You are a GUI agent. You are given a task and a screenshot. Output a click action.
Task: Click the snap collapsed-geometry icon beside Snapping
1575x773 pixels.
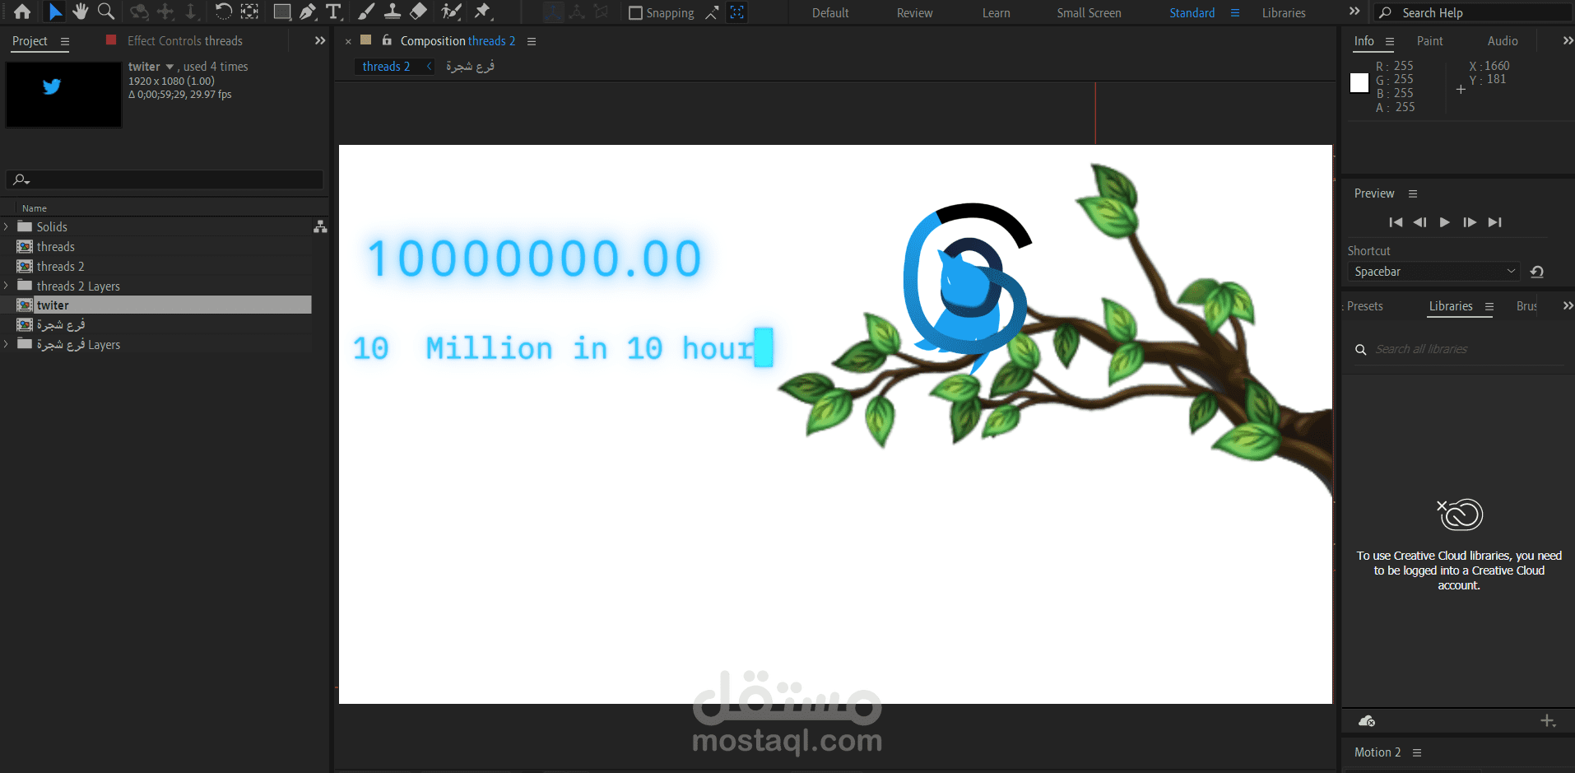point(713,12)
